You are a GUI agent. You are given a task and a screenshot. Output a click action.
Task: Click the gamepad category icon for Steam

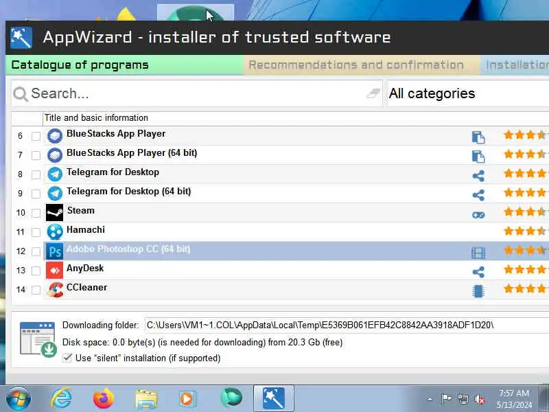(478, 215)
